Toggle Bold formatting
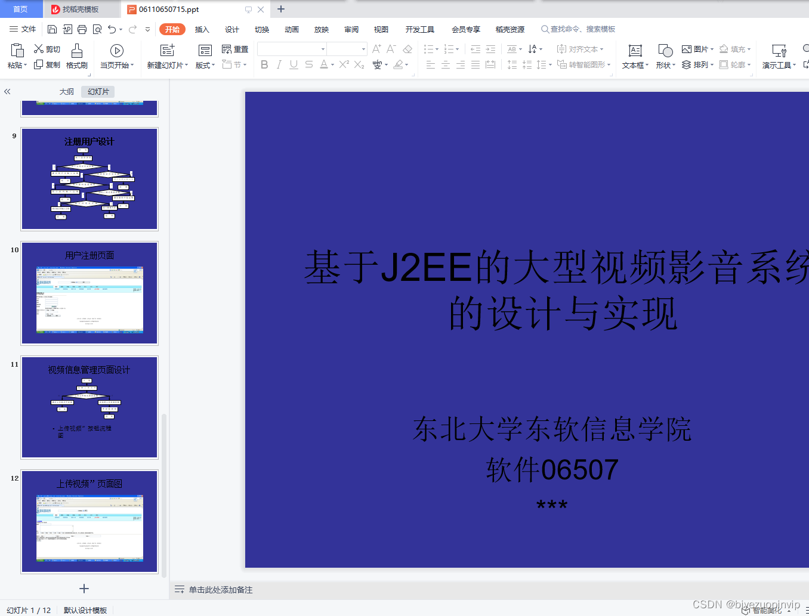Image resolution: width=809 pixels, height=616 pixels. point(264,64)
